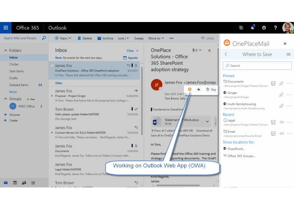Pin the Legal recent location

click(x=281, y=122)
